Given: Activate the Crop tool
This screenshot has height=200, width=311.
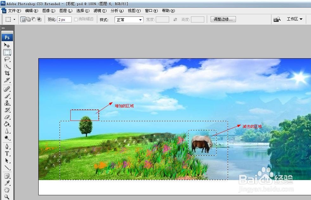Looking at the screenshot, I should coord(7,72).
